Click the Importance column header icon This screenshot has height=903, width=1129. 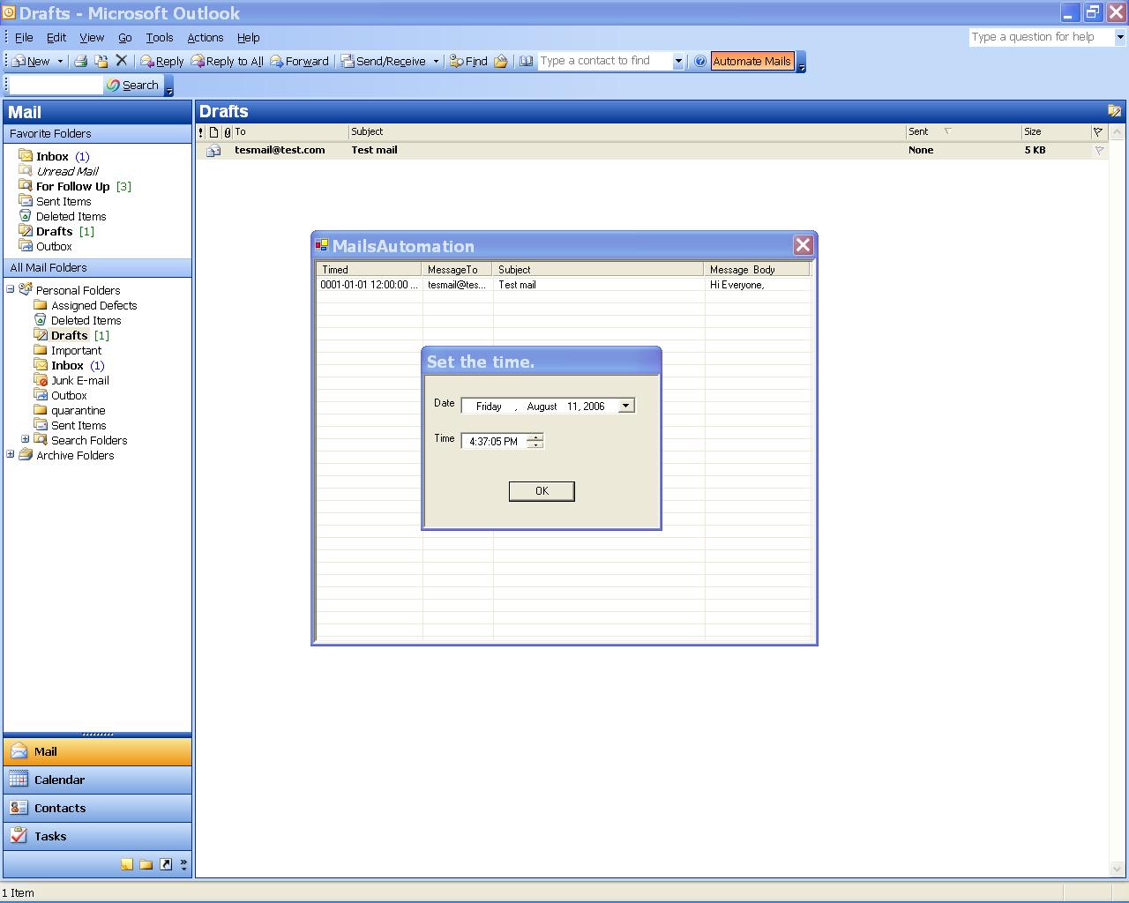tap(201, 131)
